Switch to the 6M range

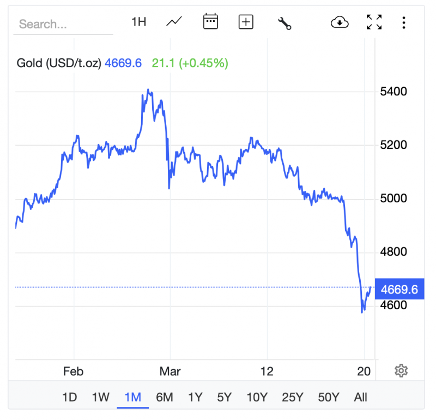164,397
